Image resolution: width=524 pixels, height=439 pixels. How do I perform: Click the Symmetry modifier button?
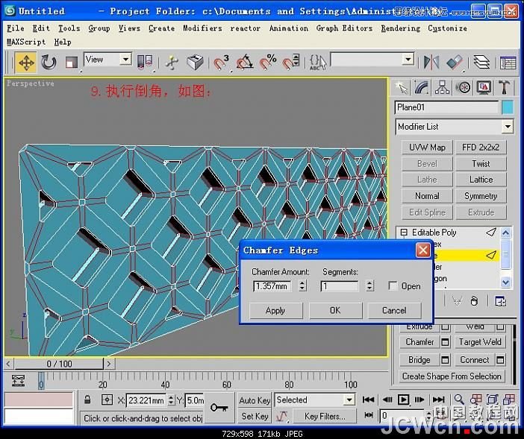click(481, 196)
